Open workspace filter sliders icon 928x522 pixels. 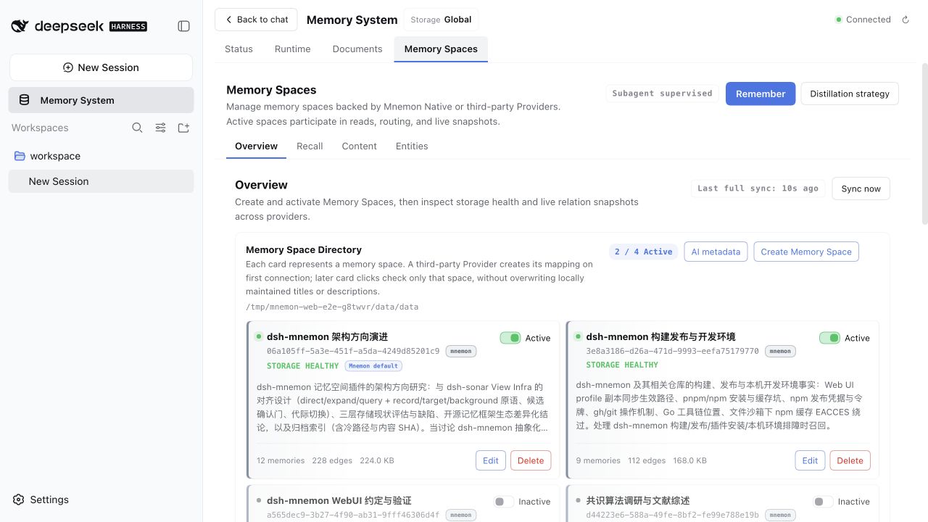click(161, 128)
